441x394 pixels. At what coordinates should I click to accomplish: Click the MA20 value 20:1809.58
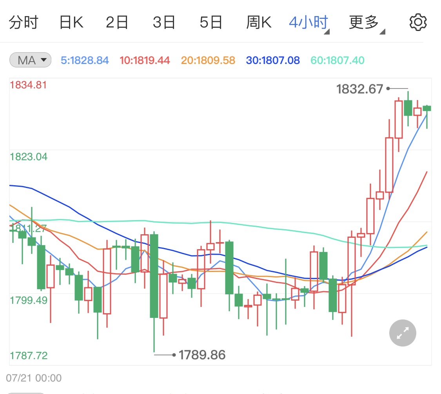click(x=208, y=60)
